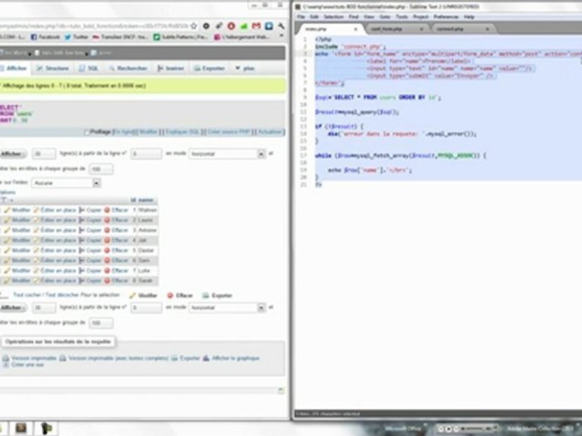Open the Twitter bookmark
The height and width of the screenshot is (436, 582).
pos(76,37)
